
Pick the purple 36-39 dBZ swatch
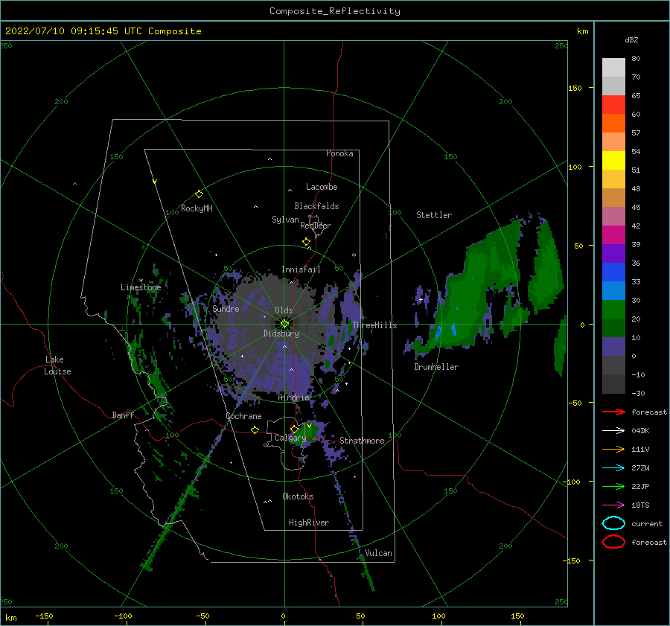613,254
